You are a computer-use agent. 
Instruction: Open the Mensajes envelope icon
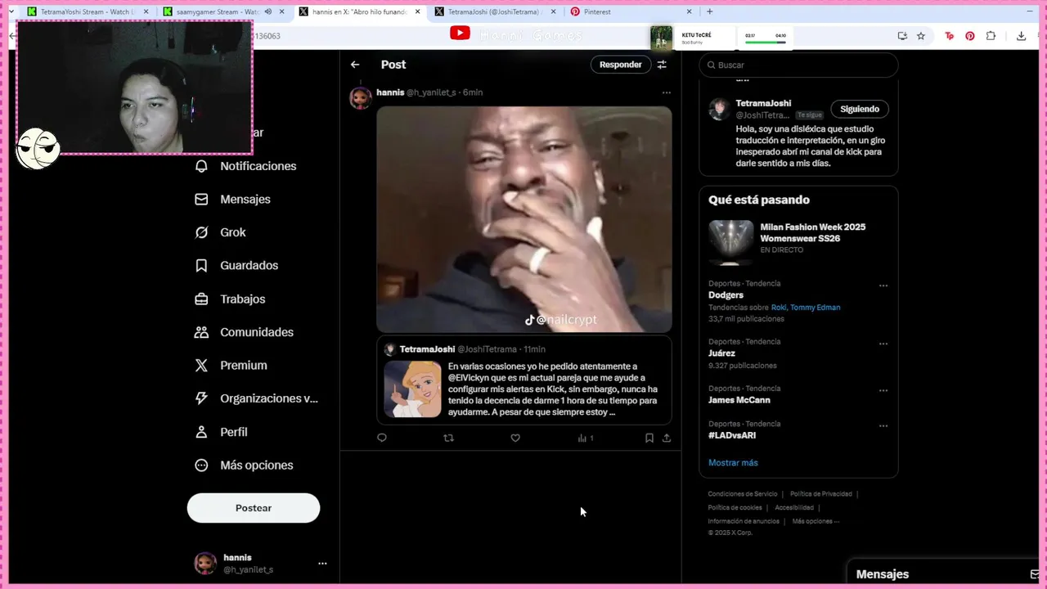coord(201,200)
